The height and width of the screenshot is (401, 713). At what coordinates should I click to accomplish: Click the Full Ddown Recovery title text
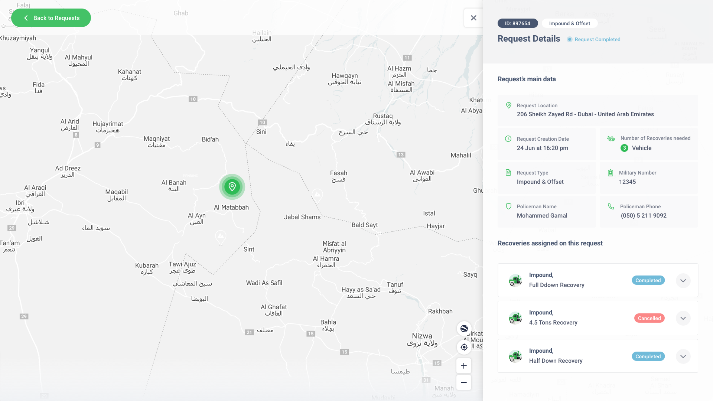(557, 285)
